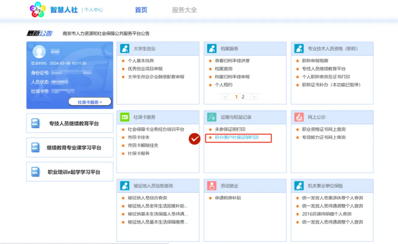Open the 首页 tab
Image resolution: width=398 pixels, height=244 pixels.
click(141, 10)
